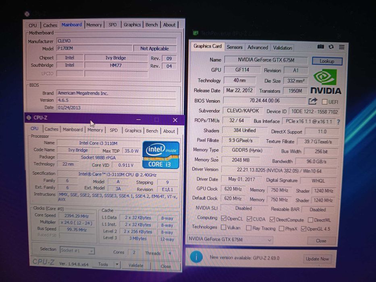Click the Intel Core i3 logo badge
Image resolution: width=376 pixels, height=282 pixels.
[x=161, y=155]
